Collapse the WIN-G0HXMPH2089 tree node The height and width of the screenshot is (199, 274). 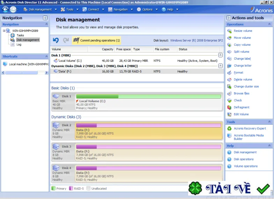4,31
